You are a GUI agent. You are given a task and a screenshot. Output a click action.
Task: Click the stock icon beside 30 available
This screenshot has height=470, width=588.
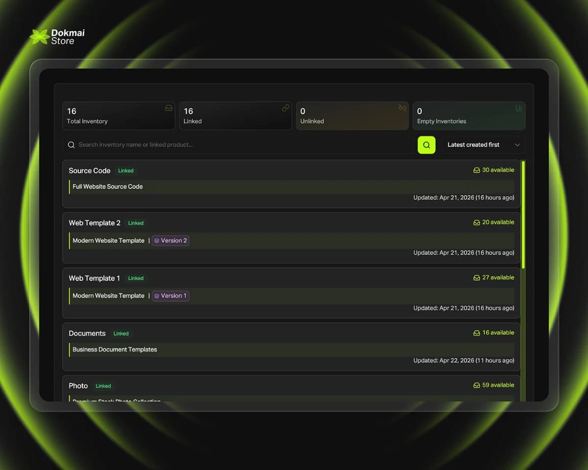[476, 170]
